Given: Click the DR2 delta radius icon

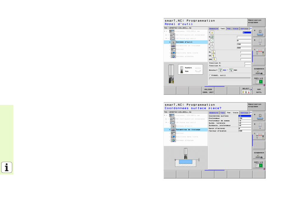Looking at the screenshot, I should tap(214, 59).
